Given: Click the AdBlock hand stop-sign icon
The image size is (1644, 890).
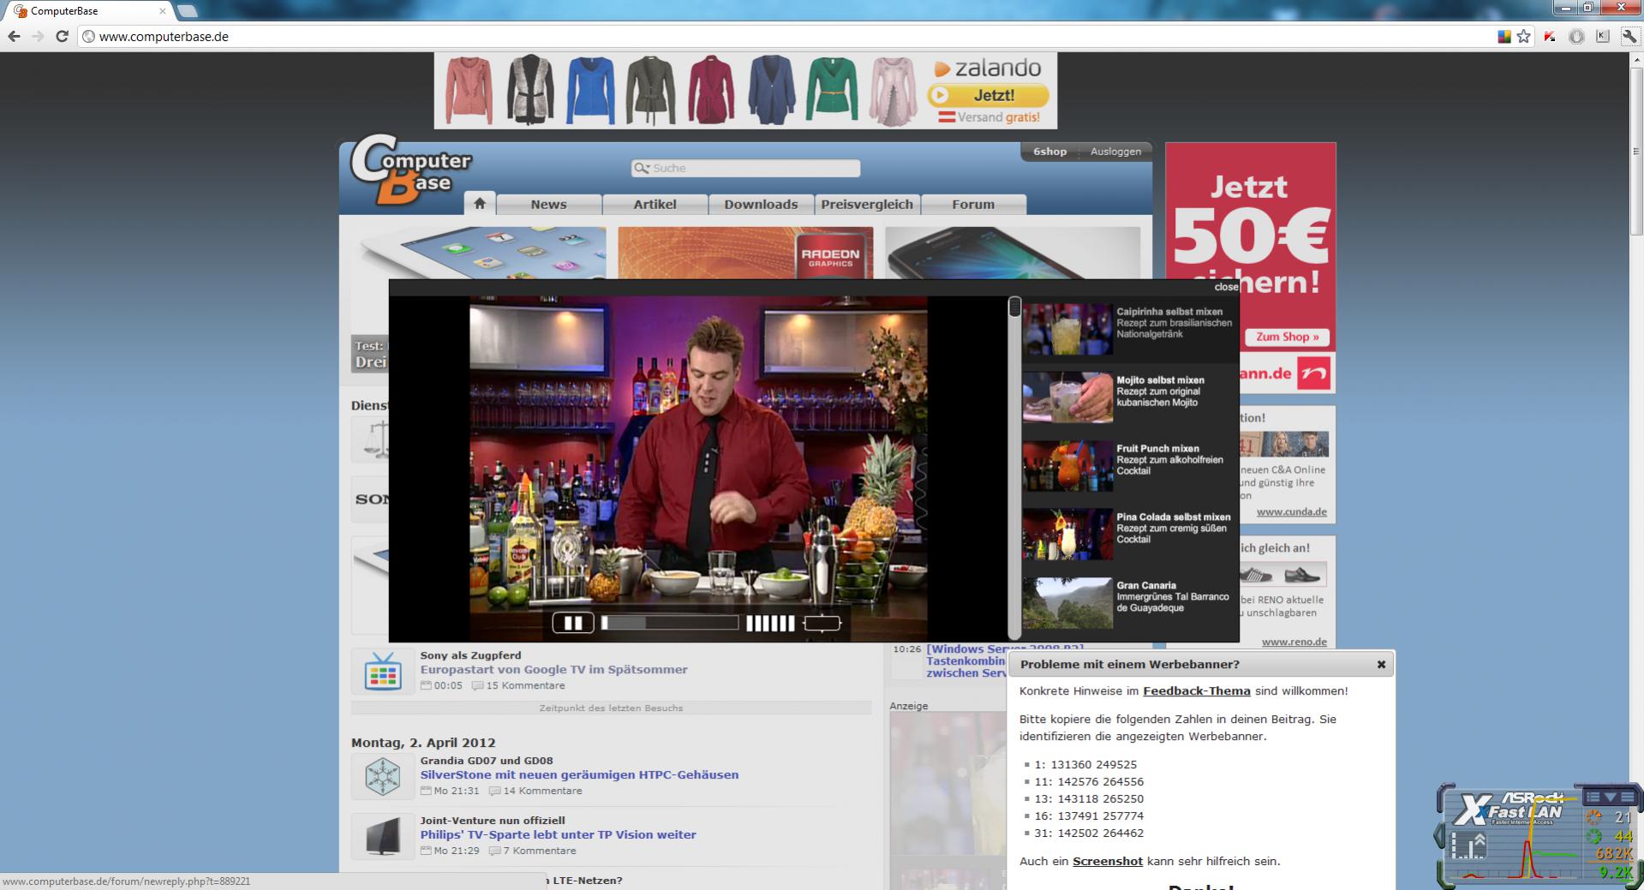Looking at the screenshot, I should [x=1576, y=36].
